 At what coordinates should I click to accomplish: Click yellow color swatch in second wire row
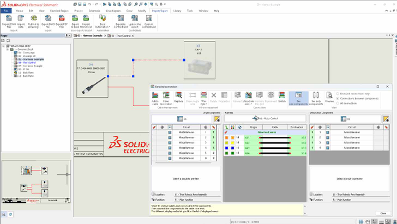tap(232, 143)
